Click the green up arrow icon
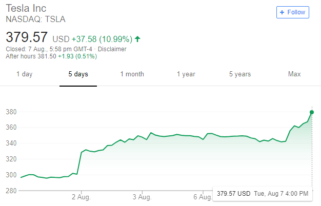The width and height of the screenshot is (321, 206). pos(137,39)
